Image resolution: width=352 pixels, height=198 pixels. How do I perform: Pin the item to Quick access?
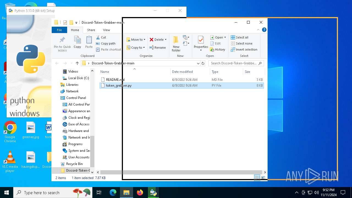(x=62, y=44)
